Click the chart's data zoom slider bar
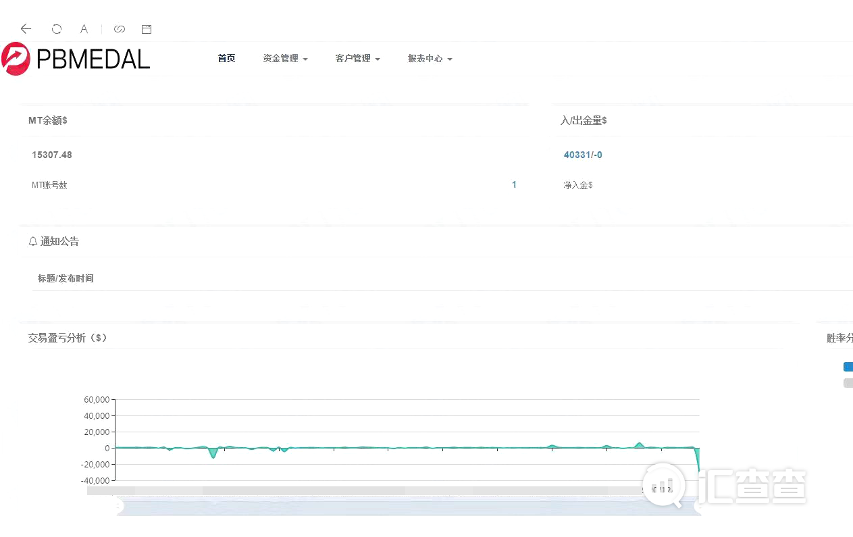The height and width of the screenshot is (537, 853). click(x=409, y=507)
